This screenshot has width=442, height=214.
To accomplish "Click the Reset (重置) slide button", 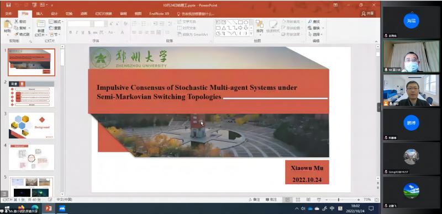I will pos(55,28).
